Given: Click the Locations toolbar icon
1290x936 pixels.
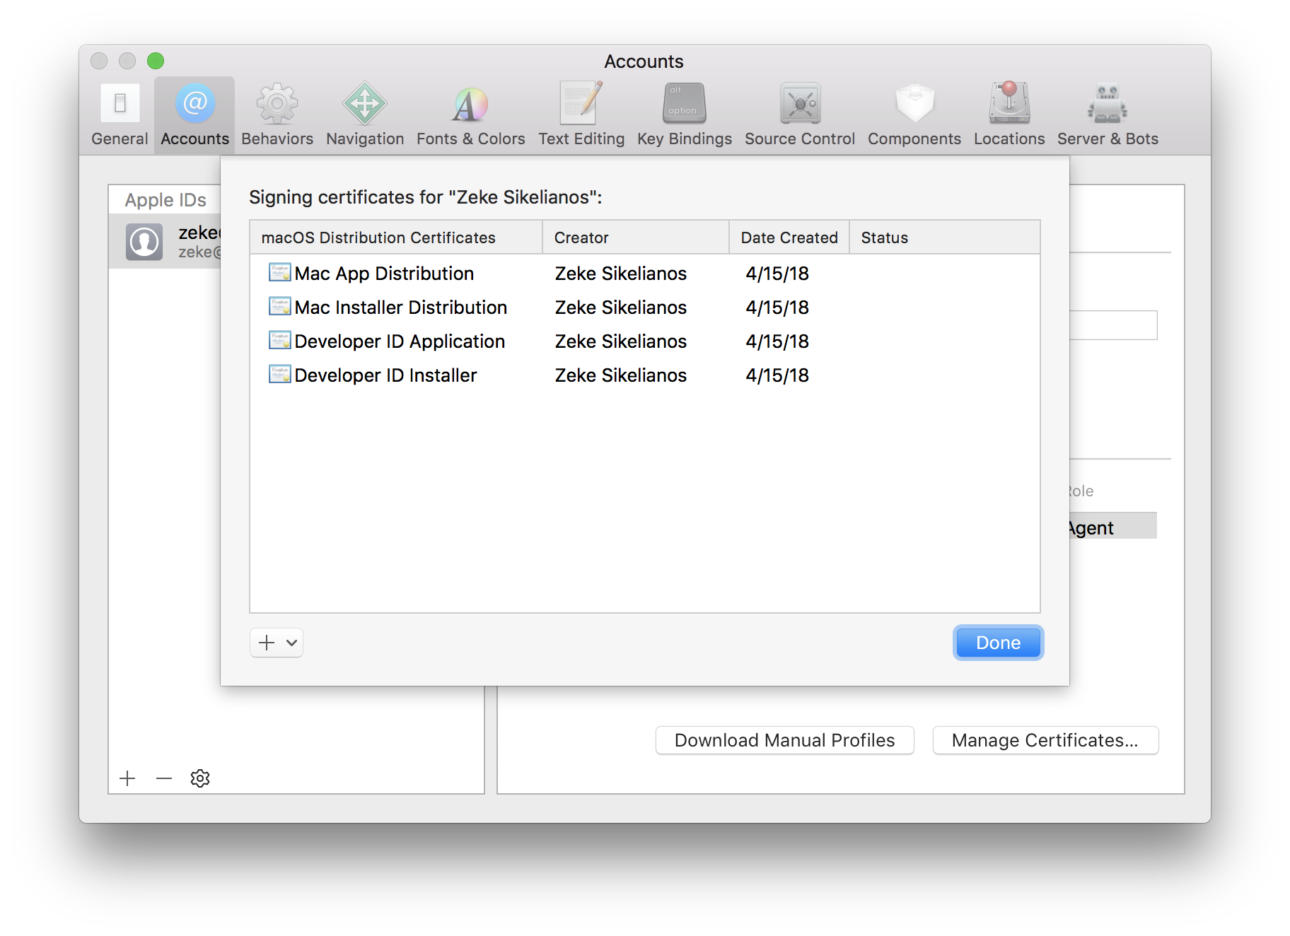Looking at the screenshot, I should [1008, 113].
